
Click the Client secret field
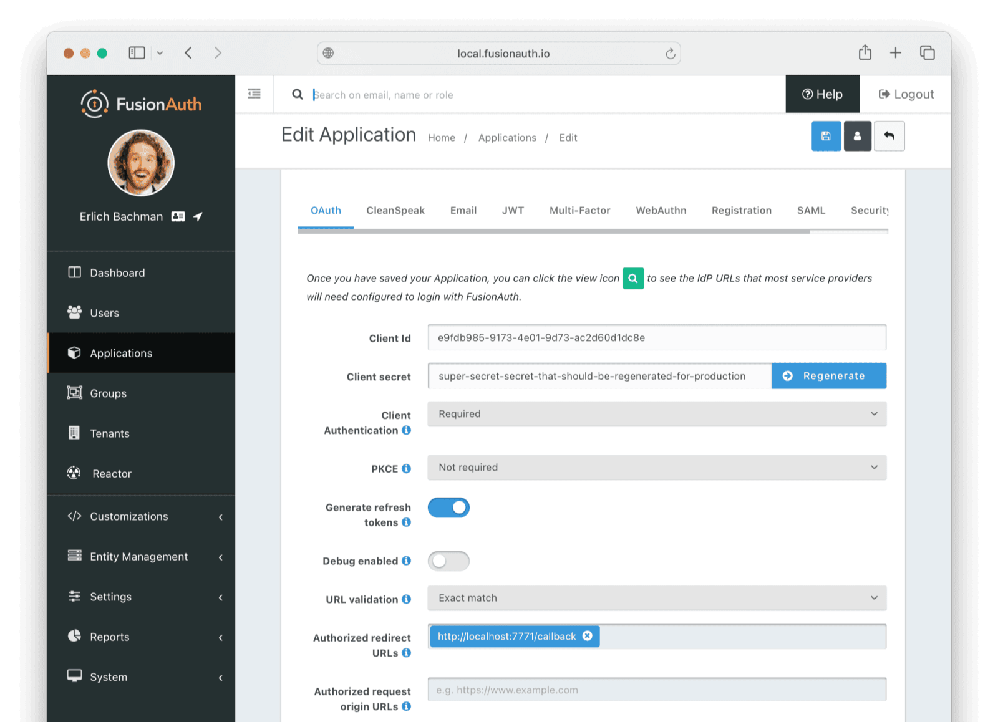click(x=599, y=376)
